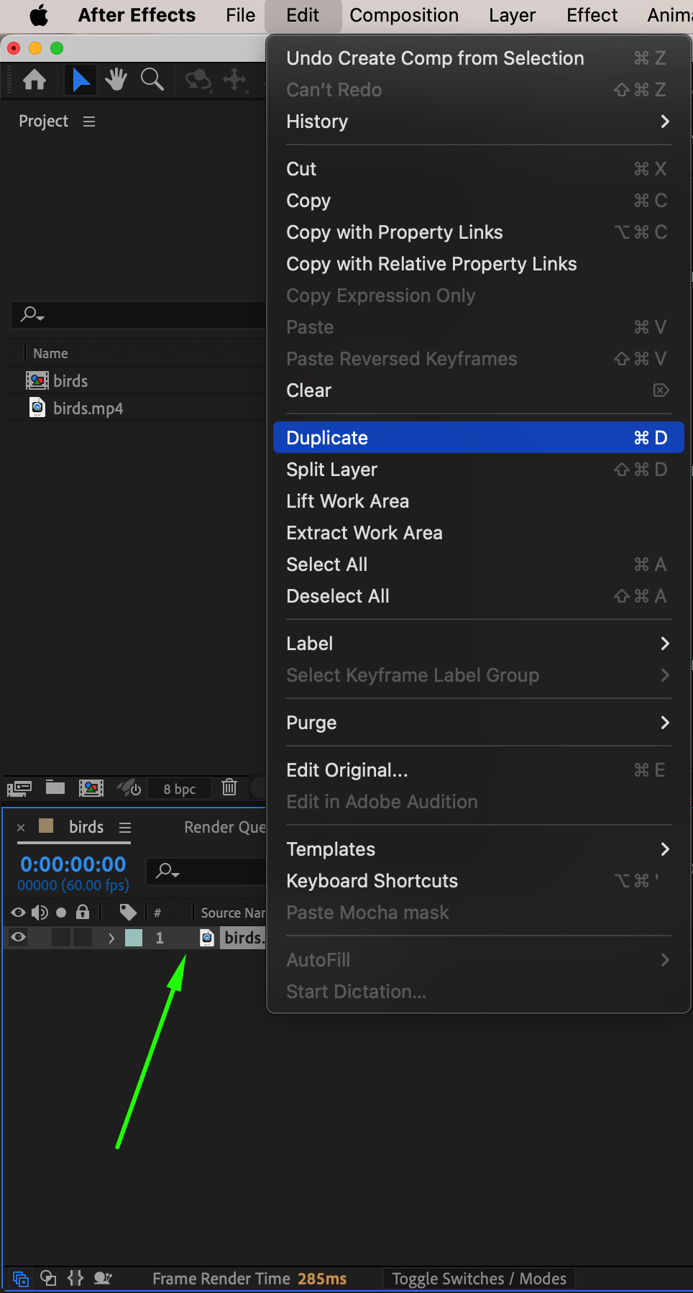Screen dimensions: 693x1293
Task: Choose Extract Work Area
Action: [x=478, y=533]
